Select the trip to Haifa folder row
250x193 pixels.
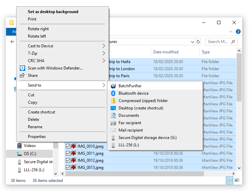[172, 62]
